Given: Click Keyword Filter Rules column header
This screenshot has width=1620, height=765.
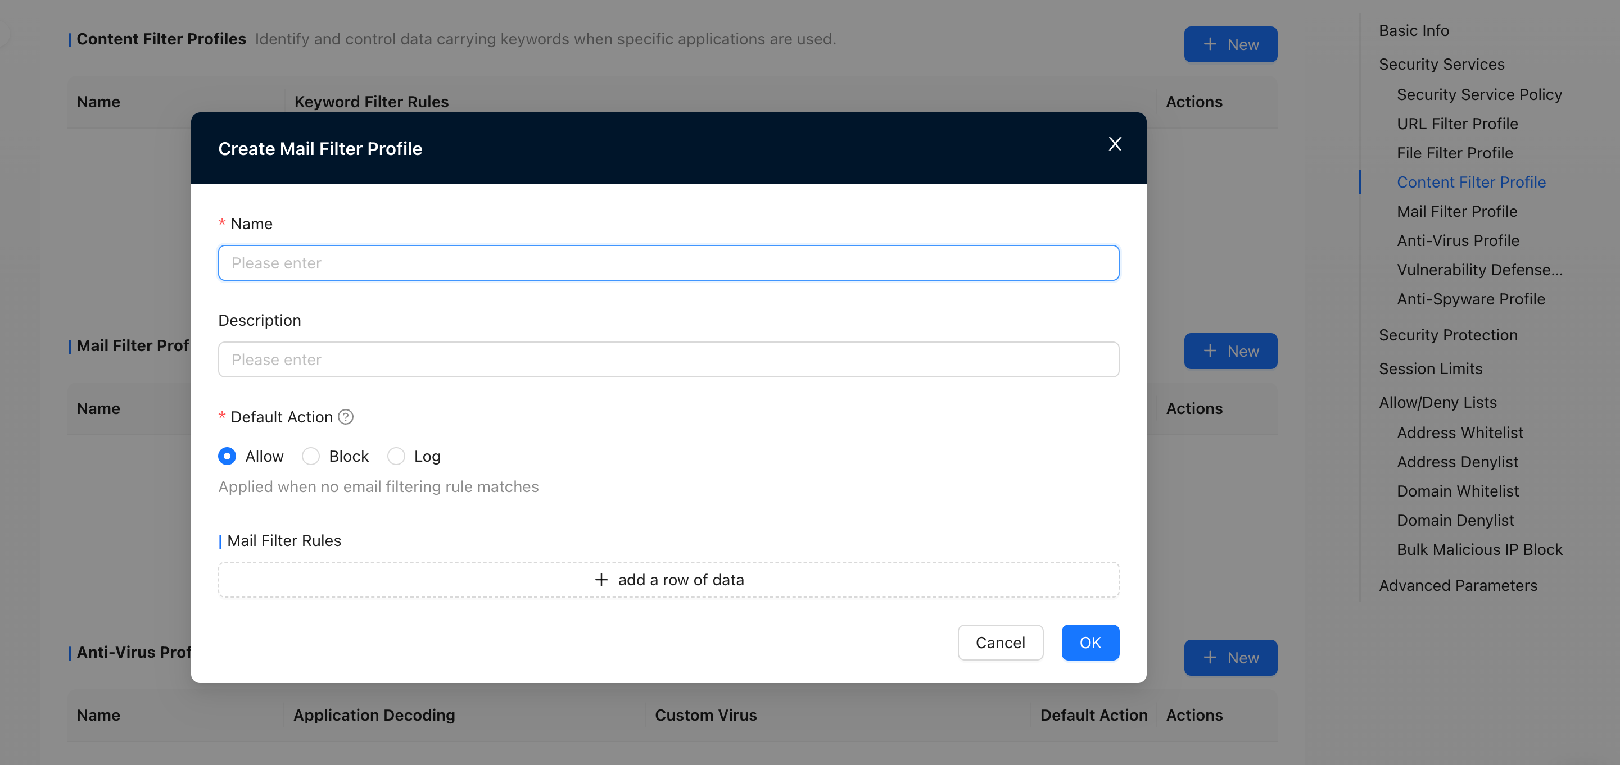Looking at the screenshot, I should tap(371, 102).
